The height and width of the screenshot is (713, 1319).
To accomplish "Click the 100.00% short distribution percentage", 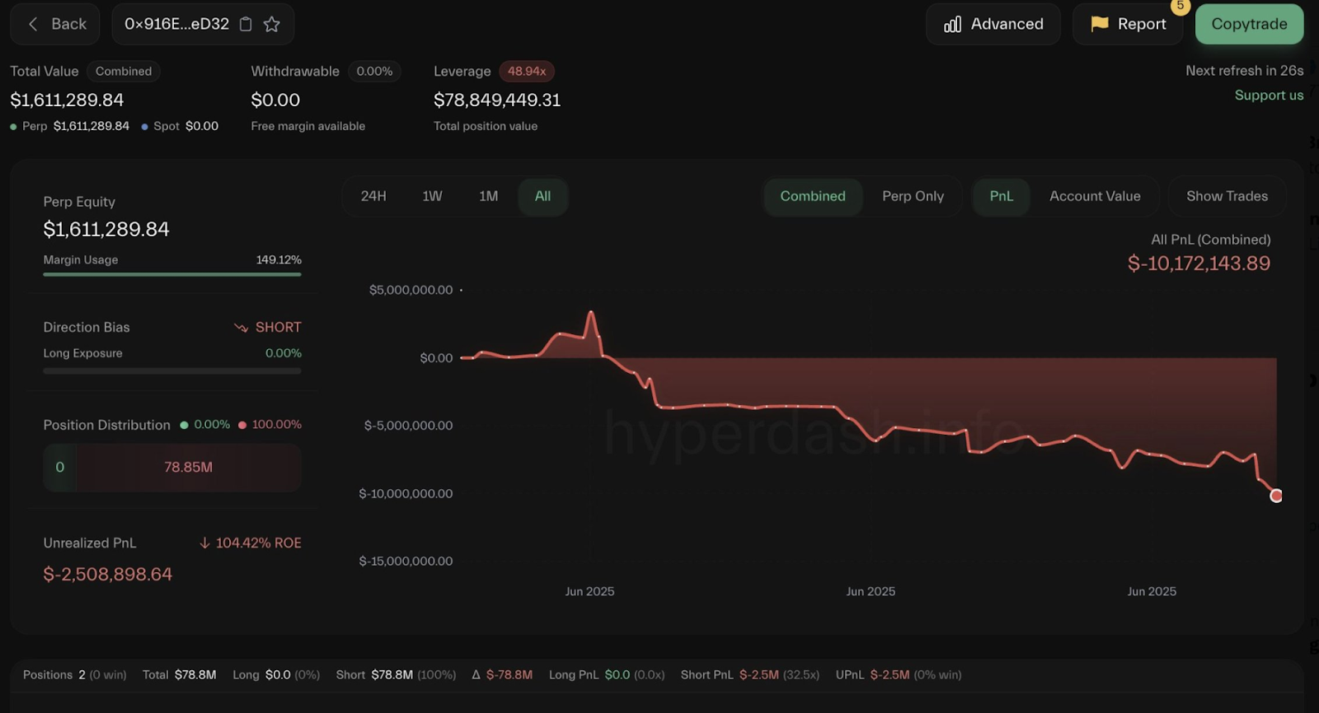I will [276, 425].
